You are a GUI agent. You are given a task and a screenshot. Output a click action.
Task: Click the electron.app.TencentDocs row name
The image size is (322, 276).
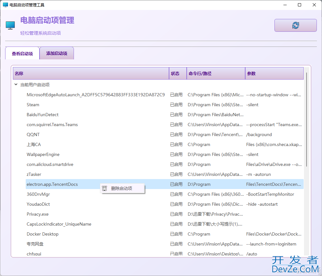click(x=52, y=184)
